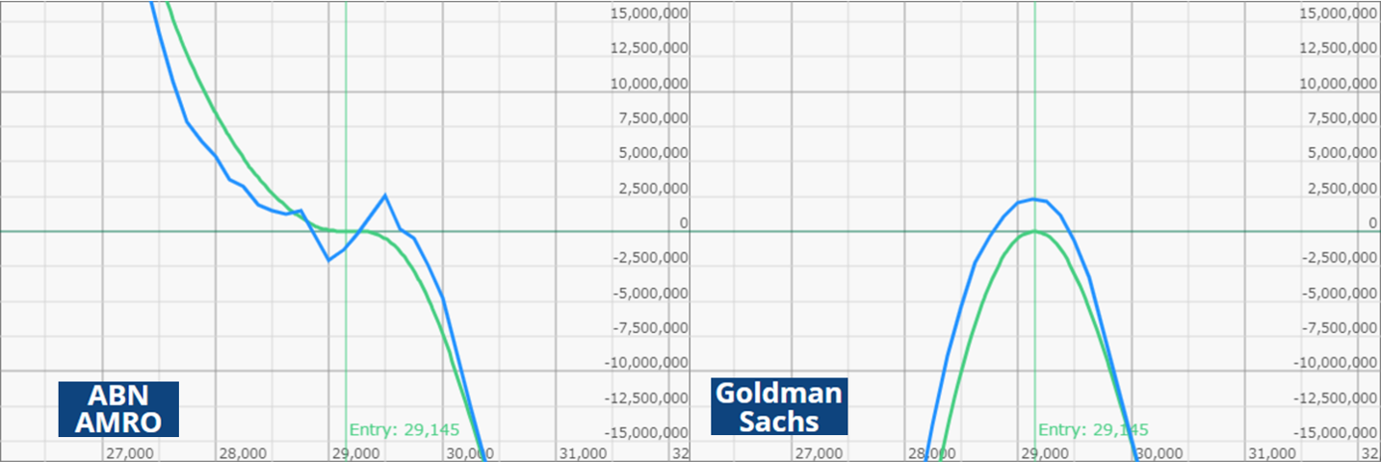Click the -10,000,000 y-axis label in the left chart
1381x462 pixels.
point(648,362)
